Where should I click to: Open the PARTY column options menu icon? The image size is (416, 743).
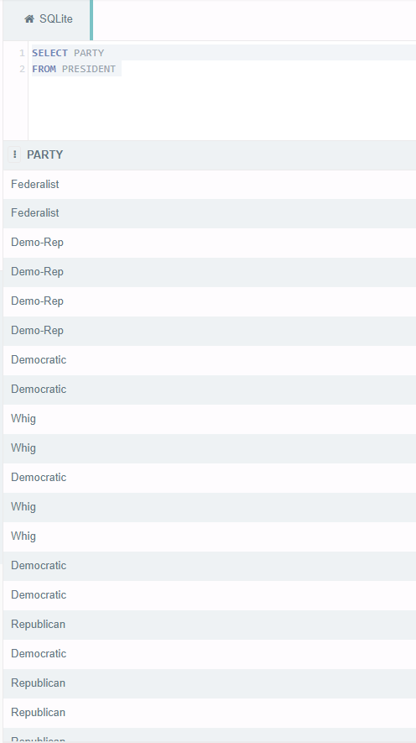tap(14, 154)
